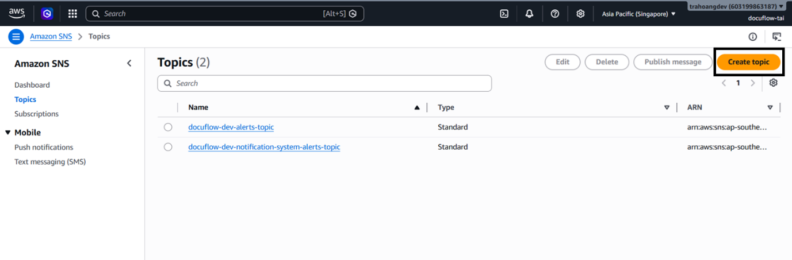This screenshot has height=260, width=792.
Task: Click the Topics (2) heading
Action: 183,63
